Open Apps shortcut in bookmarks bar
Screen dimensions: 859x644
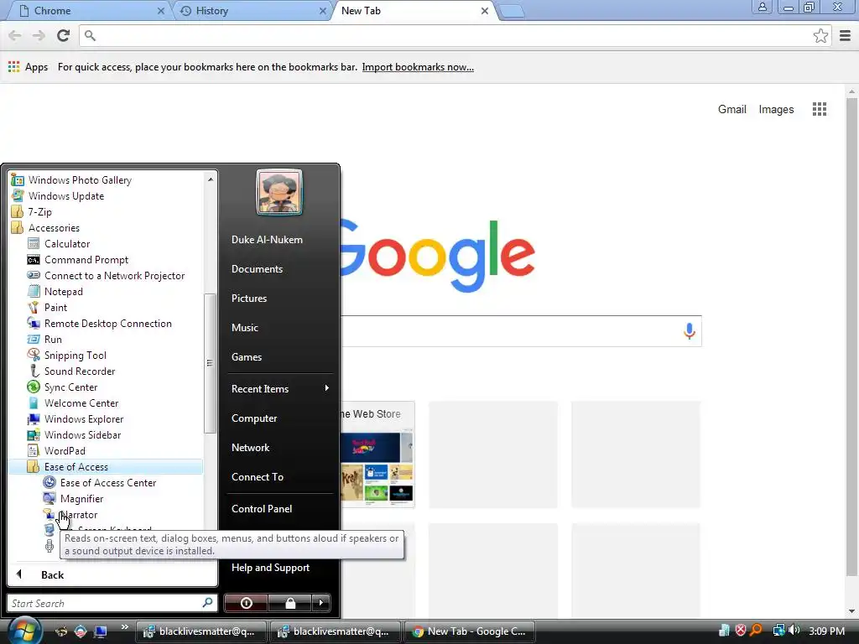pyautogui.click(x=28, y=67)
